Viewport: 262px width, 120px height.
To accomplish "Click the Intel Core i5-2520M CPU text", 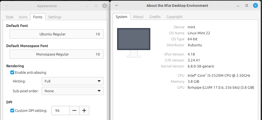I will tap(219, 75).
